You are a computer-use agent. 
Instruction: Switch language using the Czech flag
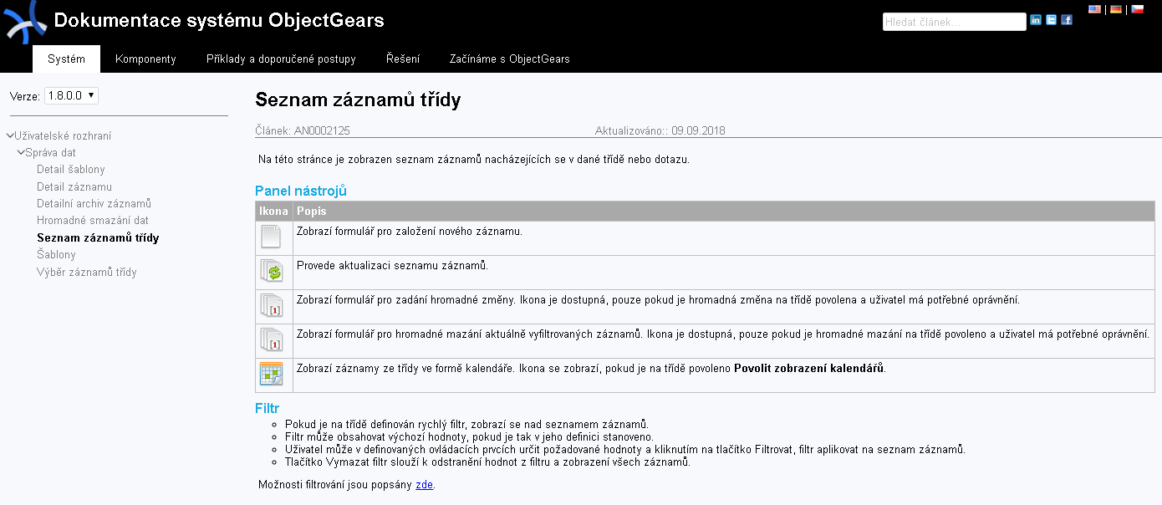(x=1138, y=9)
